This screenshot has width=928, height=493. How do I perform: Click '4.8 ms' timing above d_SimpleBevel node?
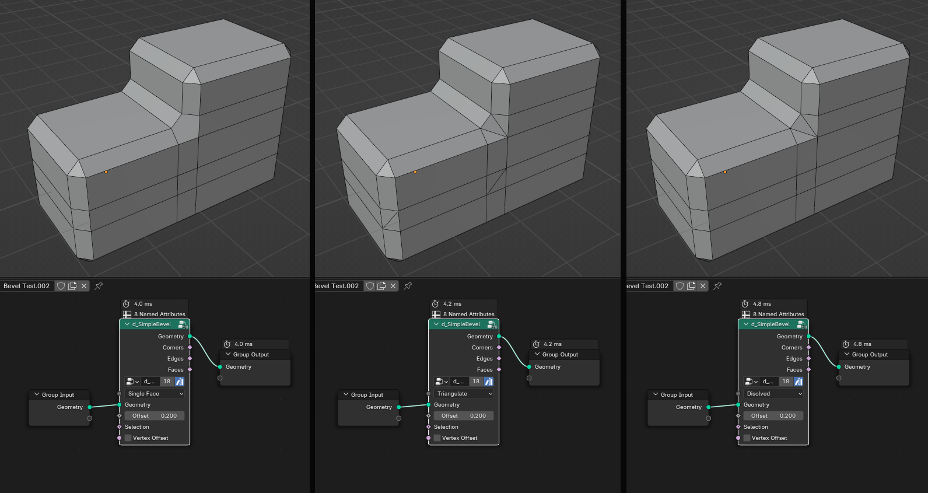point(762,304)
